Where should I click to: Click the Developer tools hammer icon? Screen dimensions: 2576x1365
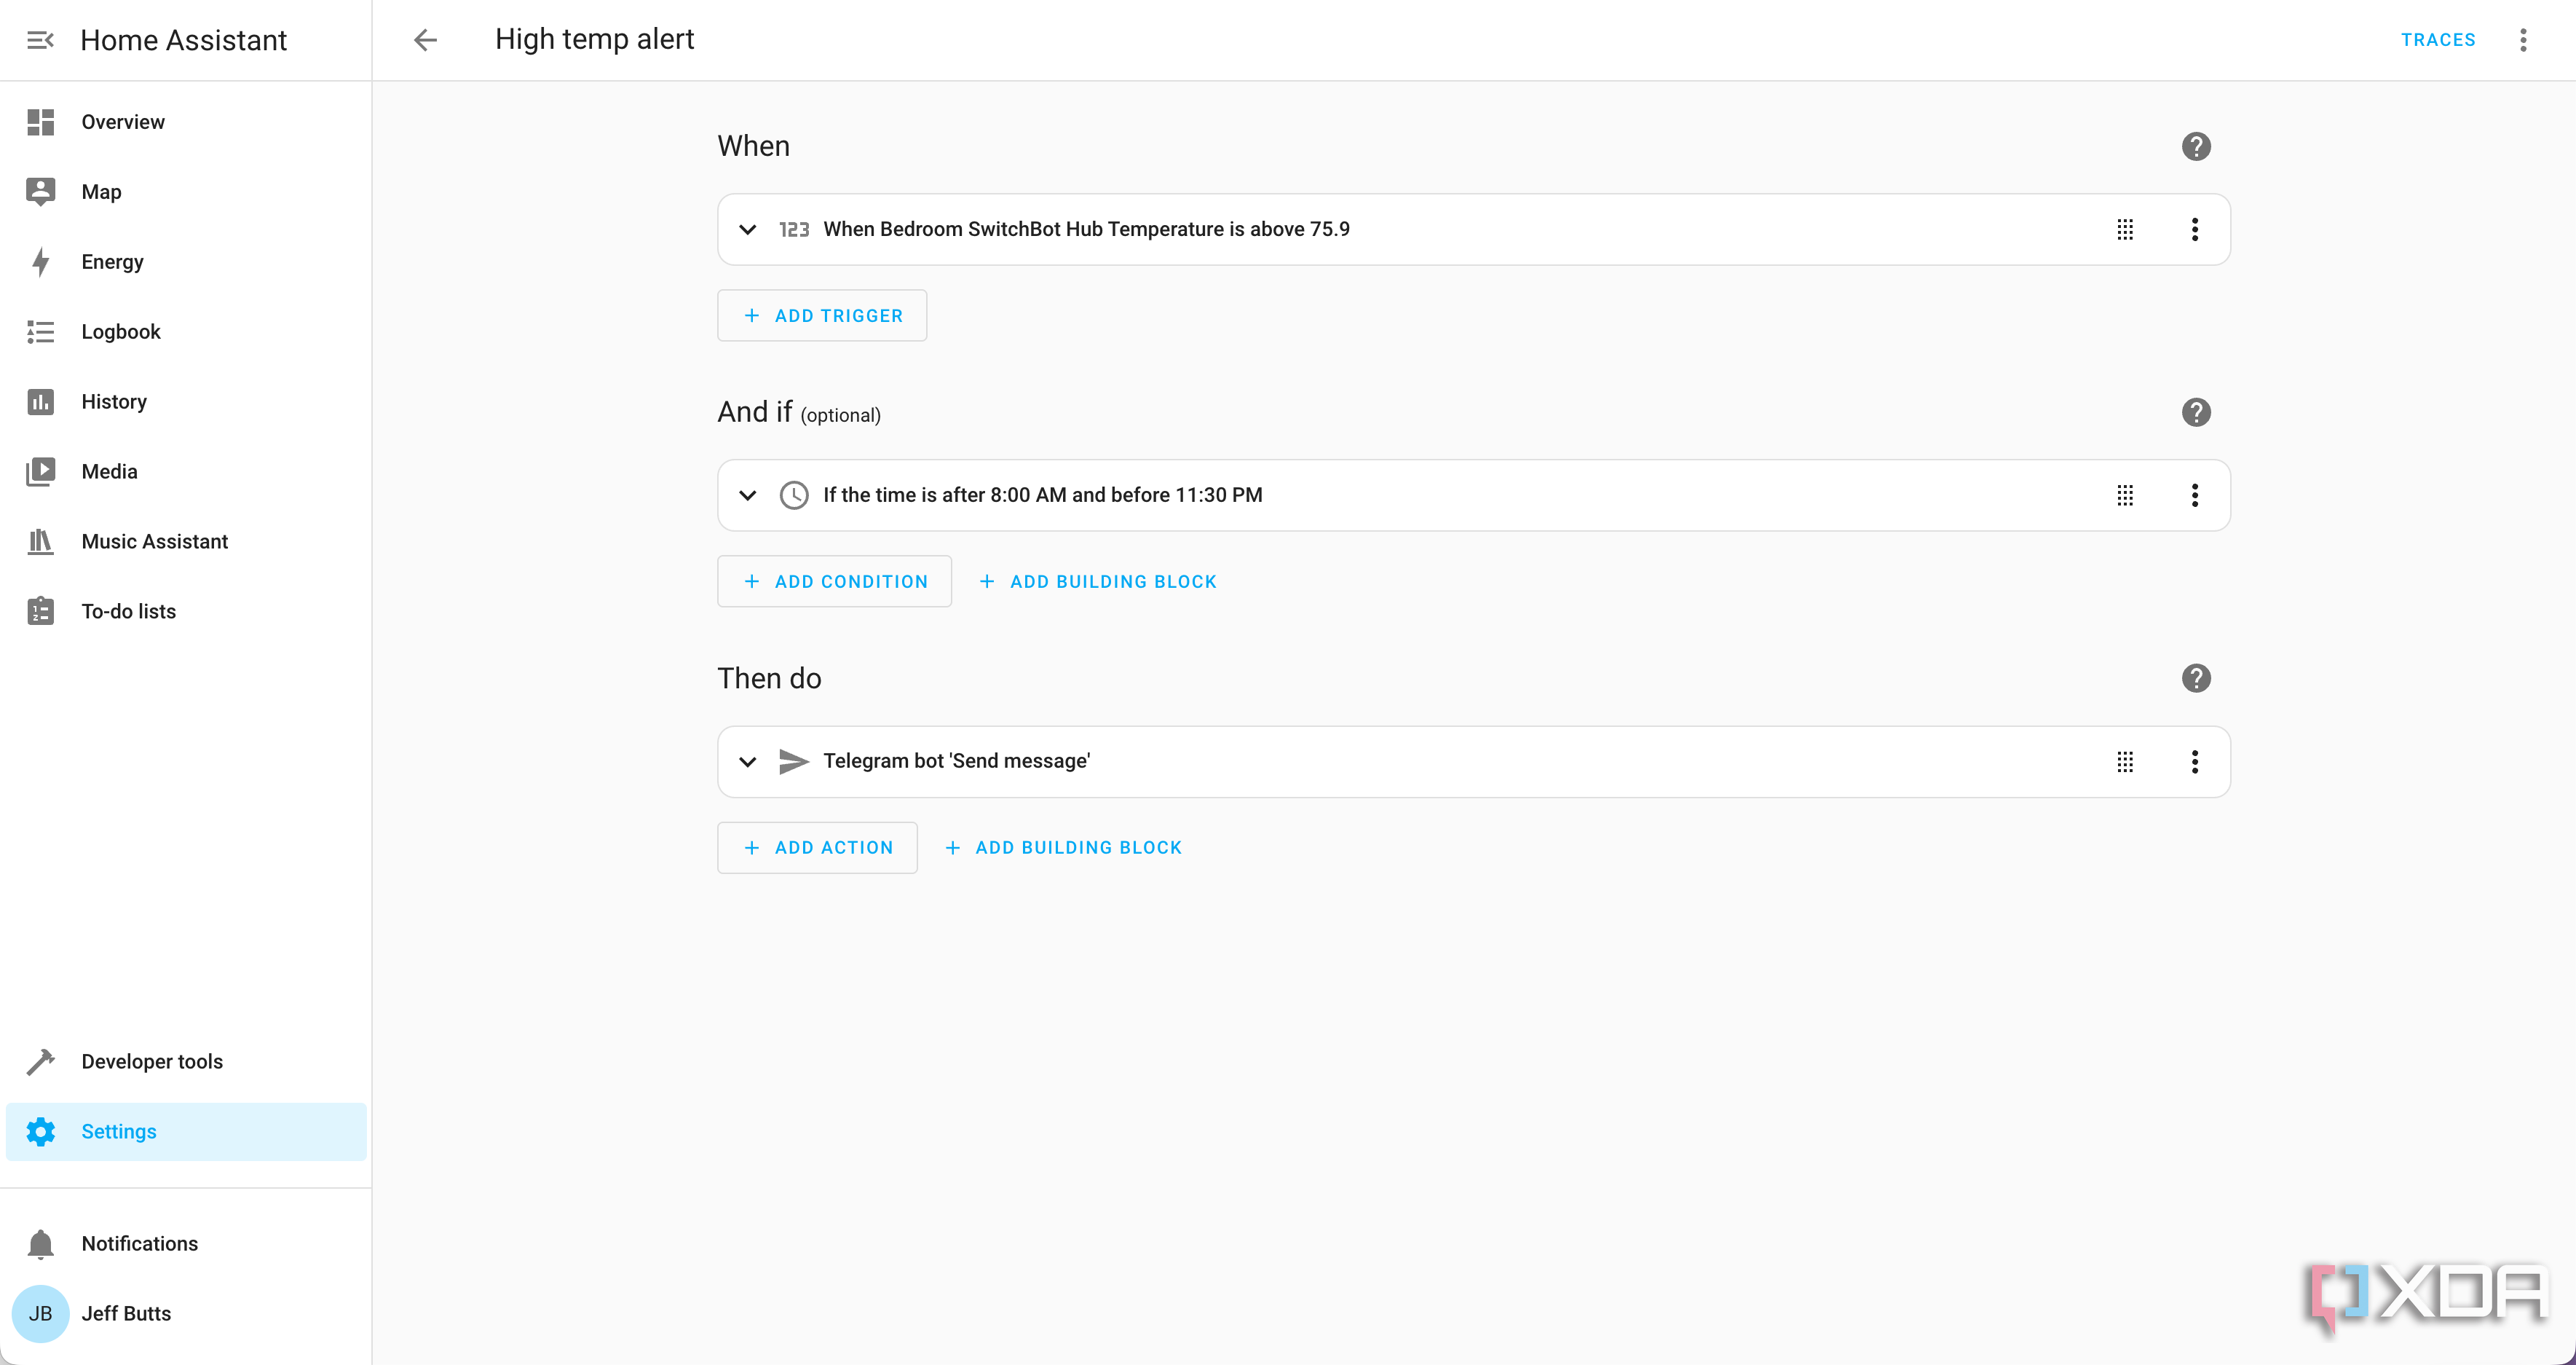40,1062
